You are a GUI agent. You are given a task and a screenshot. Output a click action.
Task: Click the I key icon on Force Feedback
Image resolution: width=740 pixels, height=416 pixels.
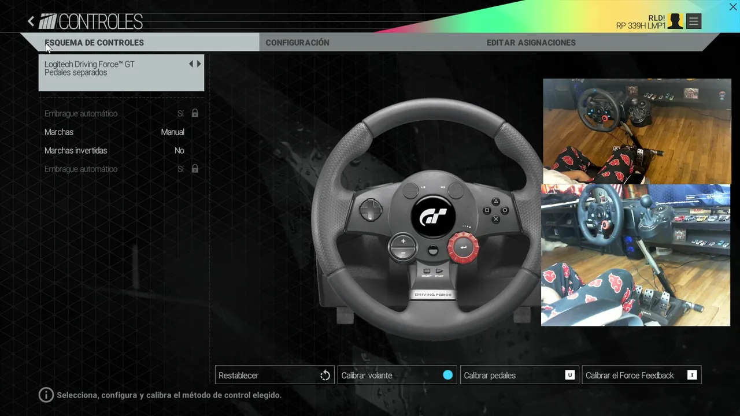click(x=692, y=375)
